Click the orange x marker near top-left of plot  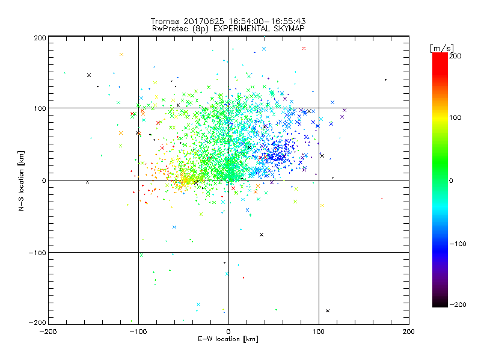tap(121, 55)
